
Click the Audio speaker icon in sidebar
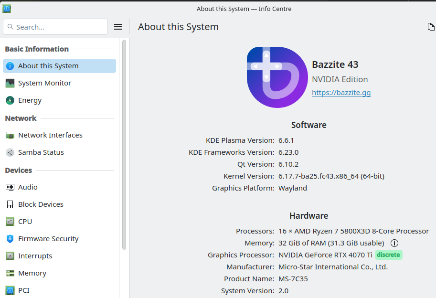(10, 187)
